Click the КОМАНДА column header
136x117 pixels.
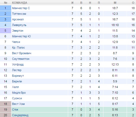coord(20,3)
